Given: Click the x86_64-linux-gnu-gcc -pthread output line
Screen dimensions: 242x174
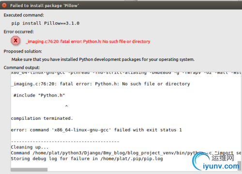Looking at the screenshot, I should pyautogui.click(x=126, y=73).
